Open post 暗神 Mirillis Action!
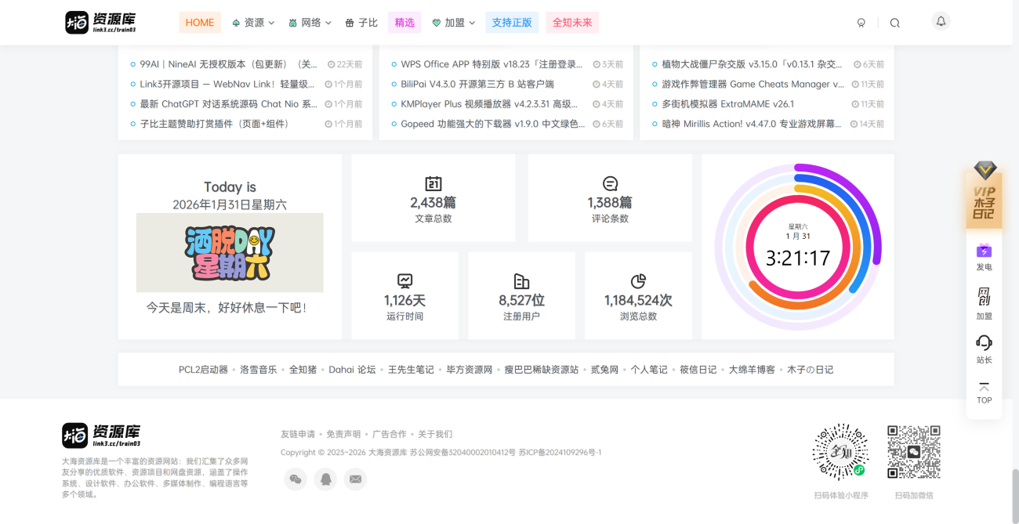Viewport: 1019px width, 524px height. (x=752, y=124)
